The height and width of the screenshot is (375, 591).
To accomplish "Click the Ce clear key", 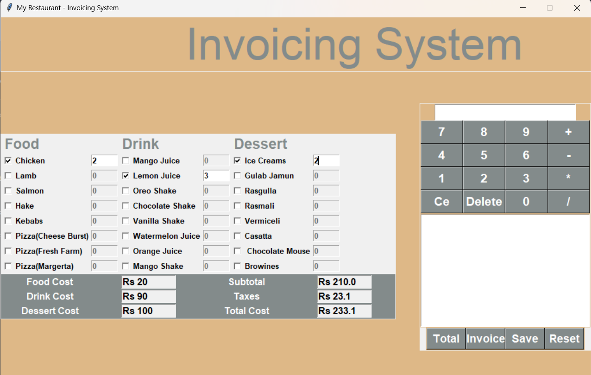I will tap(441, 202).
